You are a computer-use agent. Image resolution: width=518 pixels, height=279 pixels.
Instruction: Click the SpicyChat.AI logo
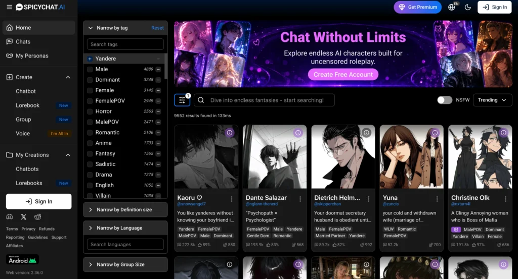tap(40, 7)
